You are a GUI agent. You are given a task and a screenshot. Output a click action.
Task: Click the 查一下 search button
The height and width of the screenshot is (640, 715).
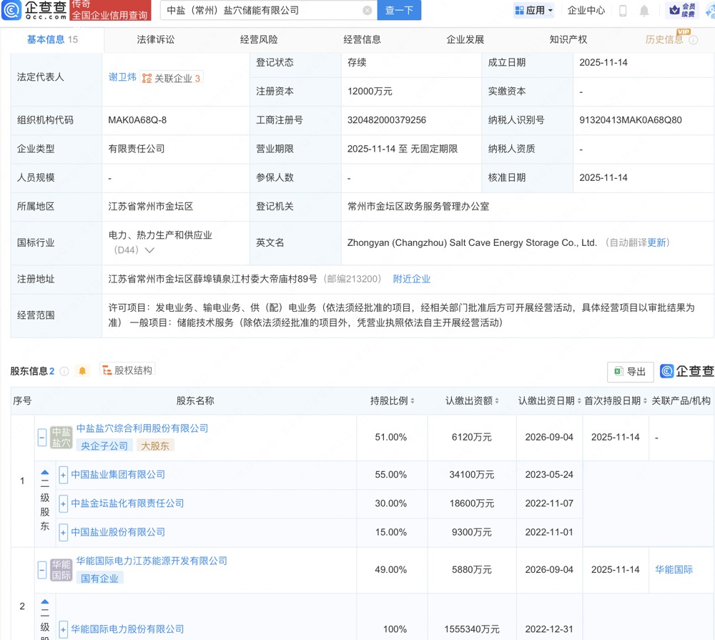coord(399,11)
